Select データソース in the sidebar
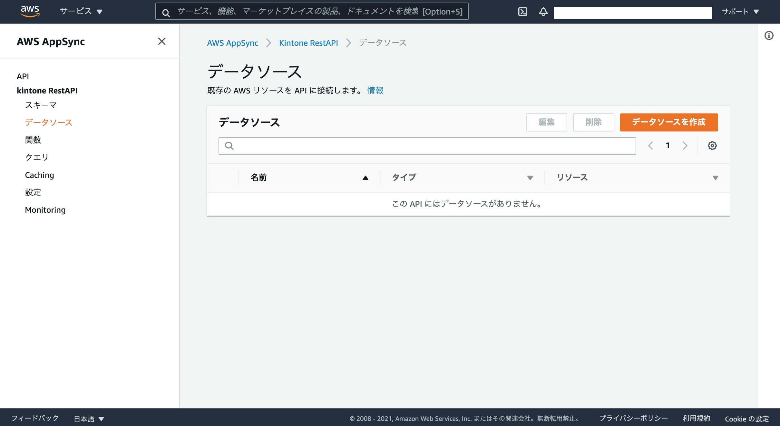The height and width of the screenshot is (426, 780). 49,122
